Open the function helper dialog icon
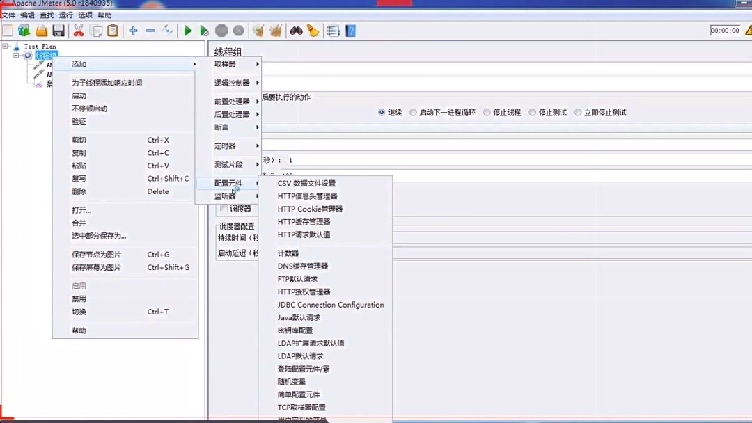Image resolution: width=752 pixels, height=423 pixels. tap(332, 30)
